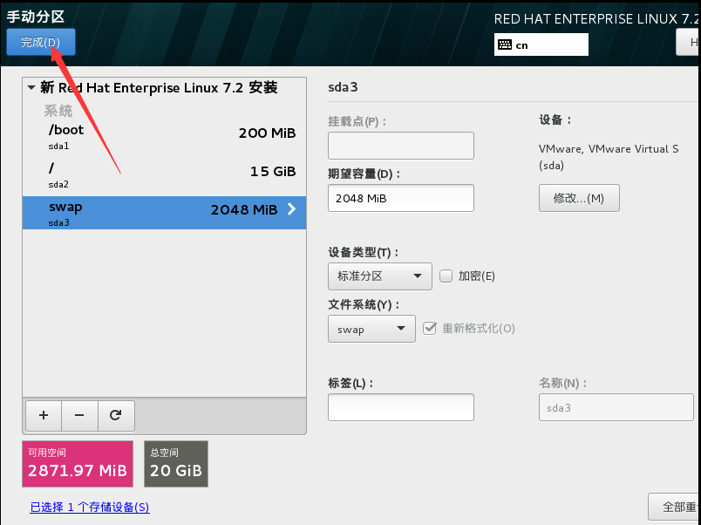The height and width of the screenshot is (525, 701).
Task: Open the 文件系统(Y) dropdown showing swap
Action: [x=371, y=329]
